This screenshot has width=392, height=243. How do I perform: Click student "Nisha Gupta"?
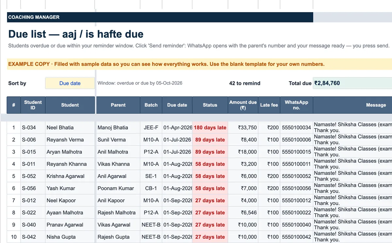point(61,236)
